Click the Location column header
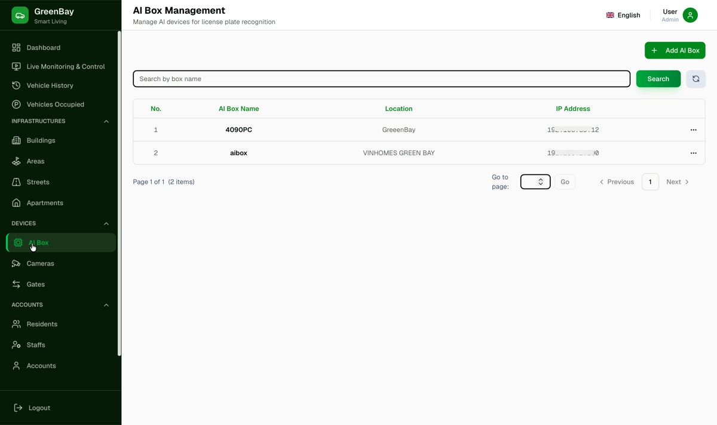717x425 pixels. (x=399, y=109)
